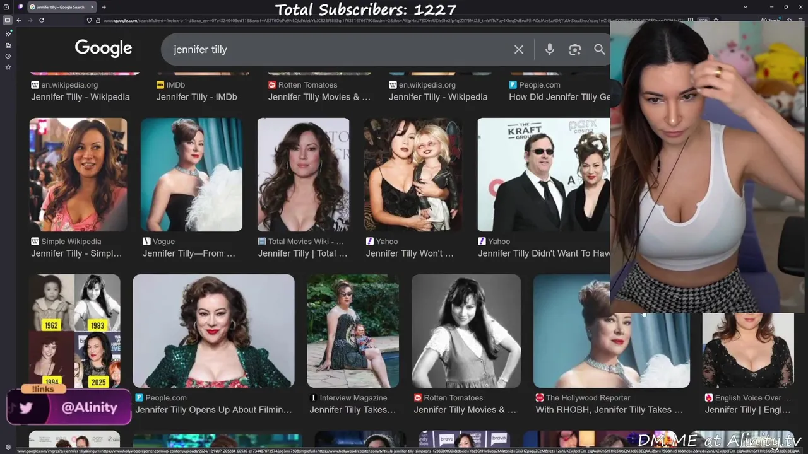Open the People.com green sequin dress image

[x=213, y=331]
